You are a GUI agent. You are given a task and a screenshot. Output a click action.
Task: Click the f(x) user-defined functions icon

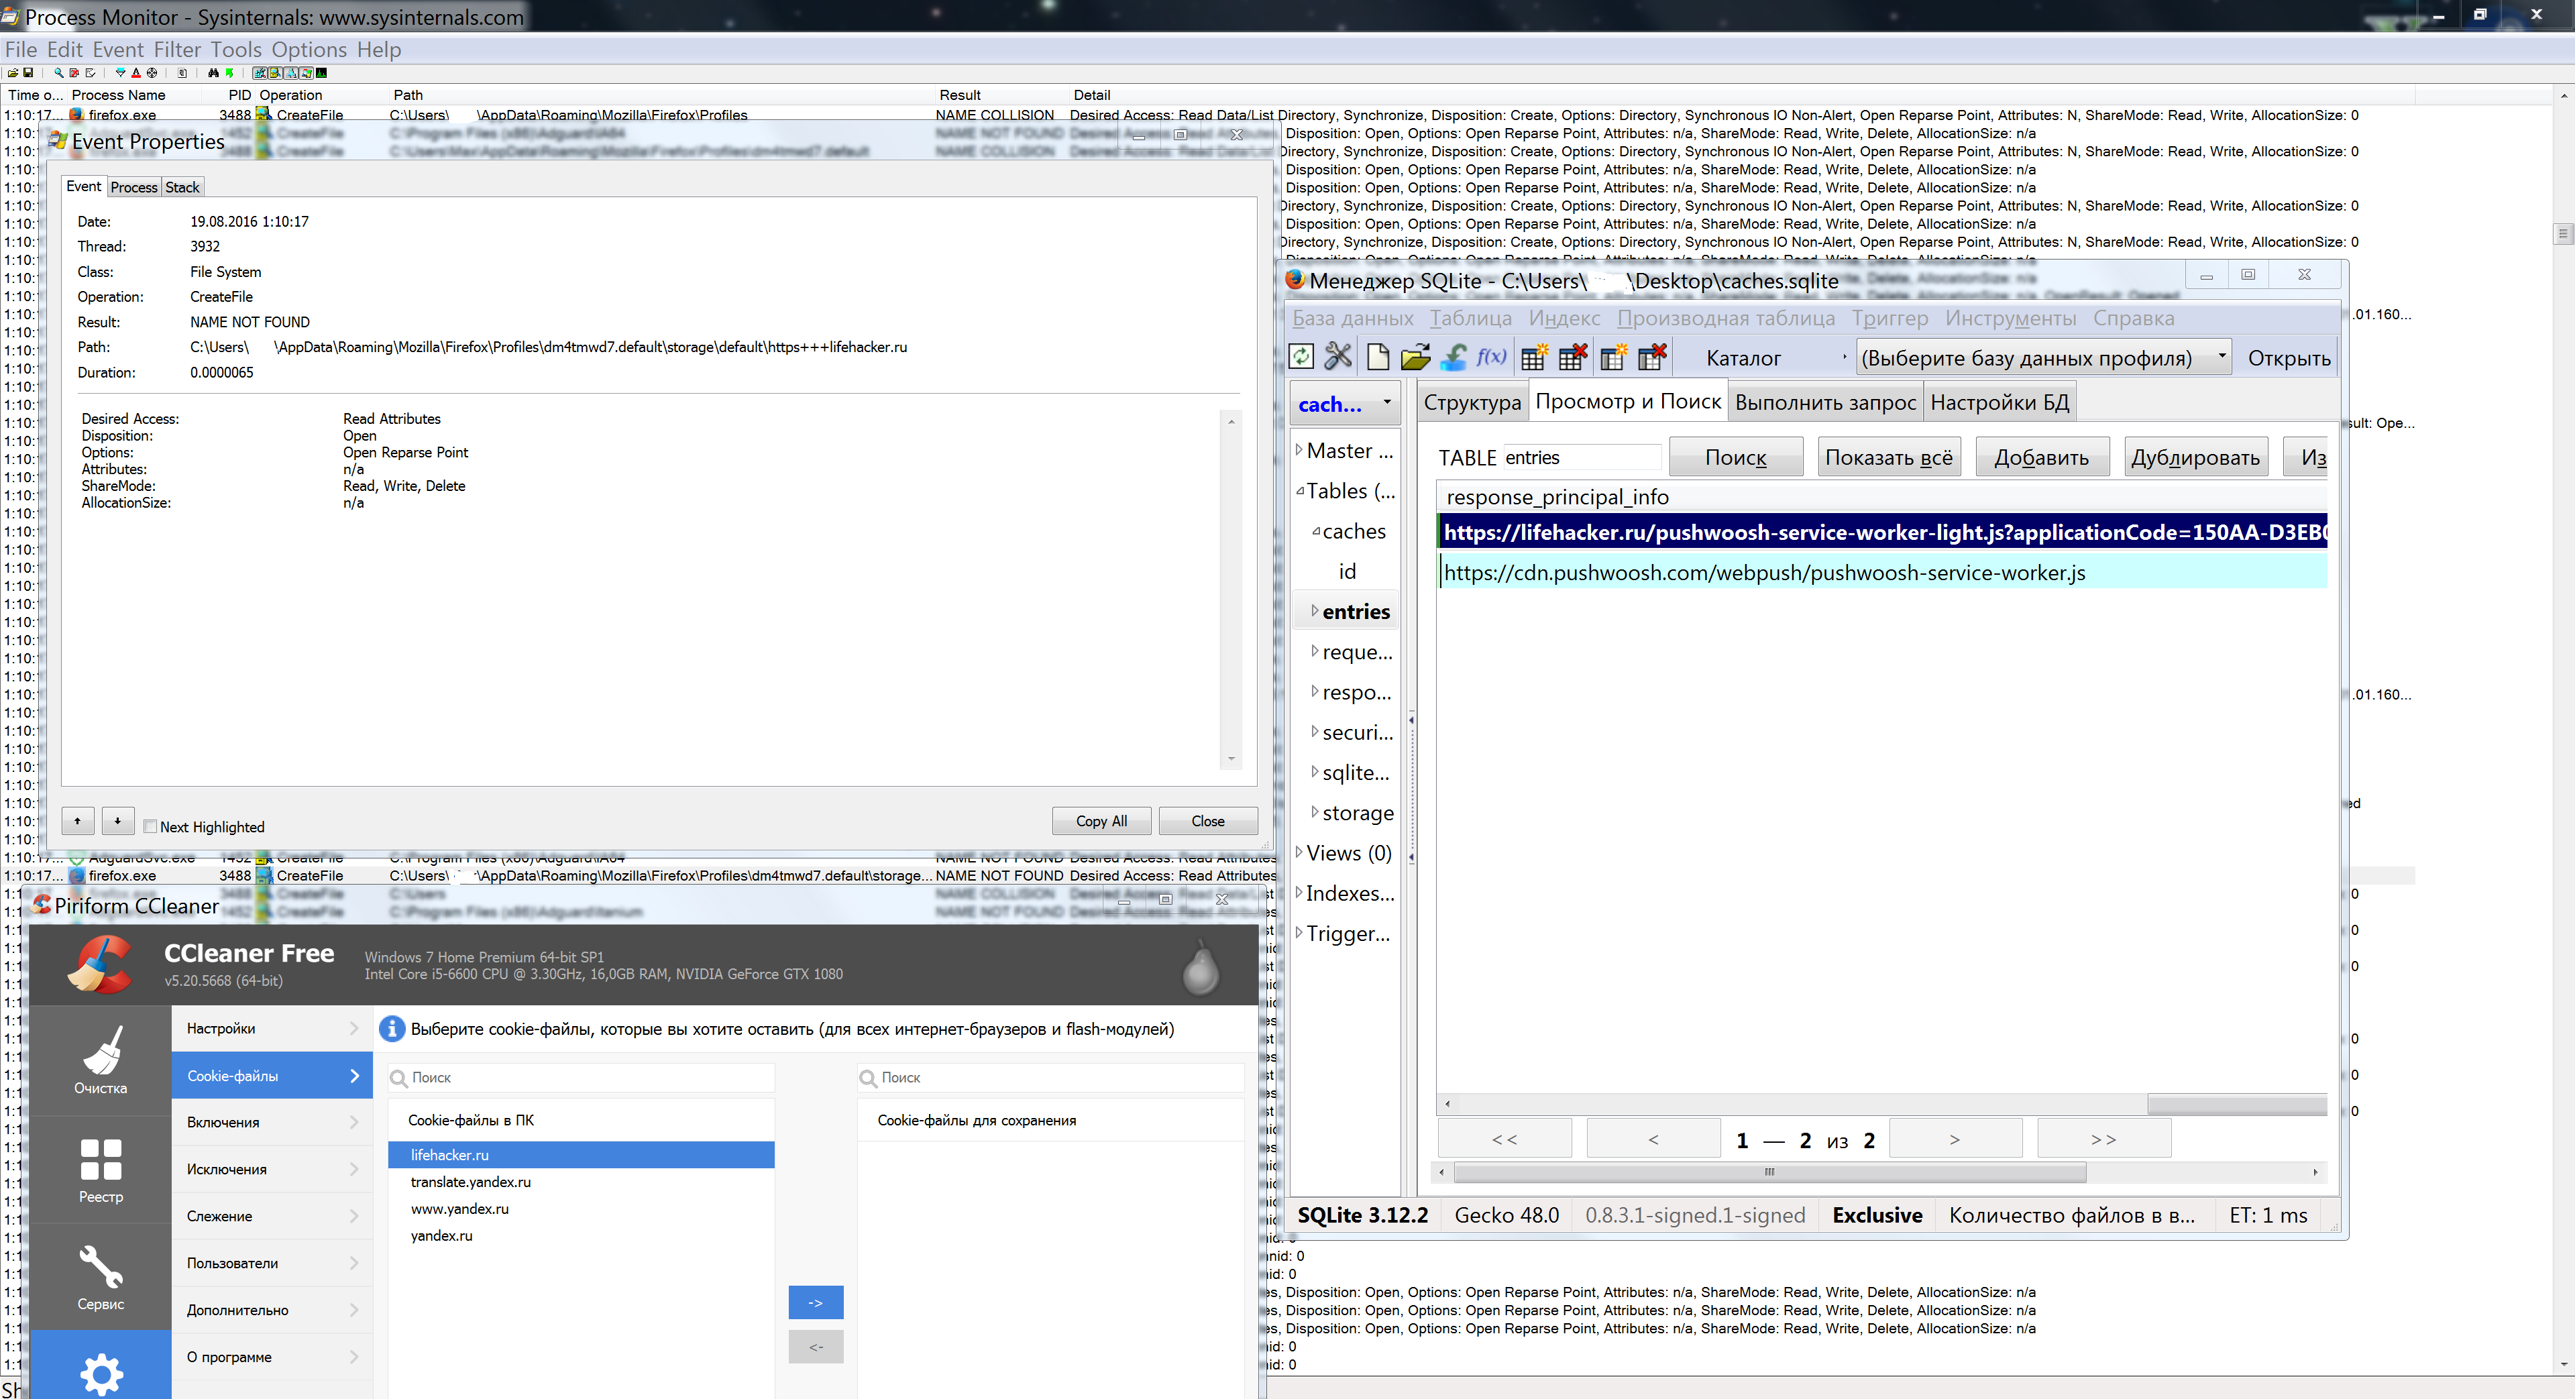[1492, 357]
